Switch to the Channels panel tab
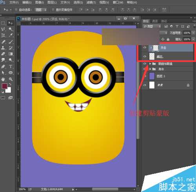196x192 pixels. pos(155,21)
